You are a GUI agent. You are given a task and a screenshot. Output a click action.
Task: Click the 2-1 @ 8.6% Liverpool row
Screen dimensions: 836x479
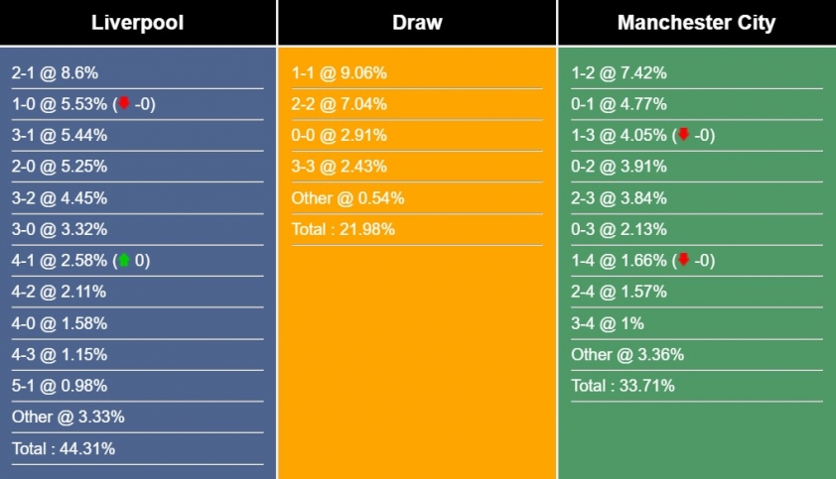55,72
